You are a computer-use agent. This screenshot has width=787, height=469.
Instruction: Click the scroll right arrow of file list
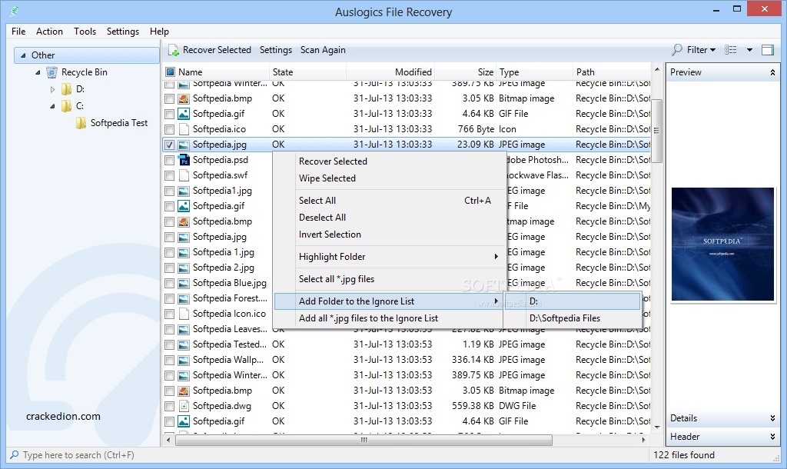[x=644, y=441]
